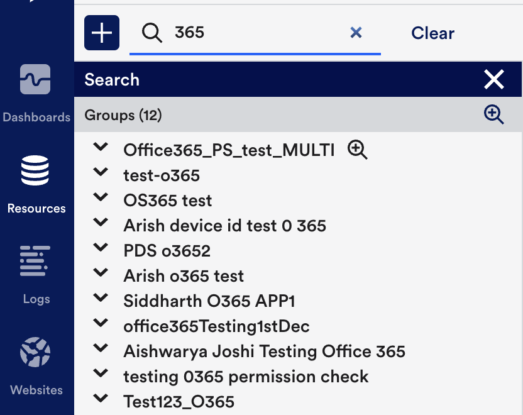
Task: Select the Office365_PS_test_MULTI group name
Action: [x=229, y=150]
